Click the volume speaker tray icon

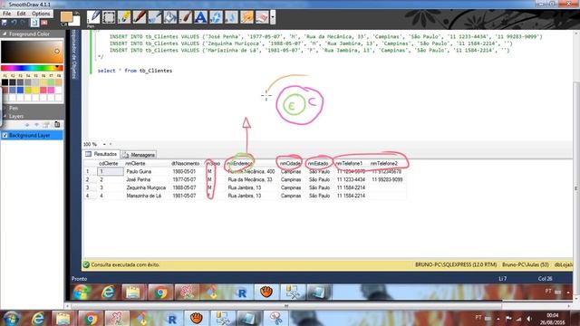point(529,319)
